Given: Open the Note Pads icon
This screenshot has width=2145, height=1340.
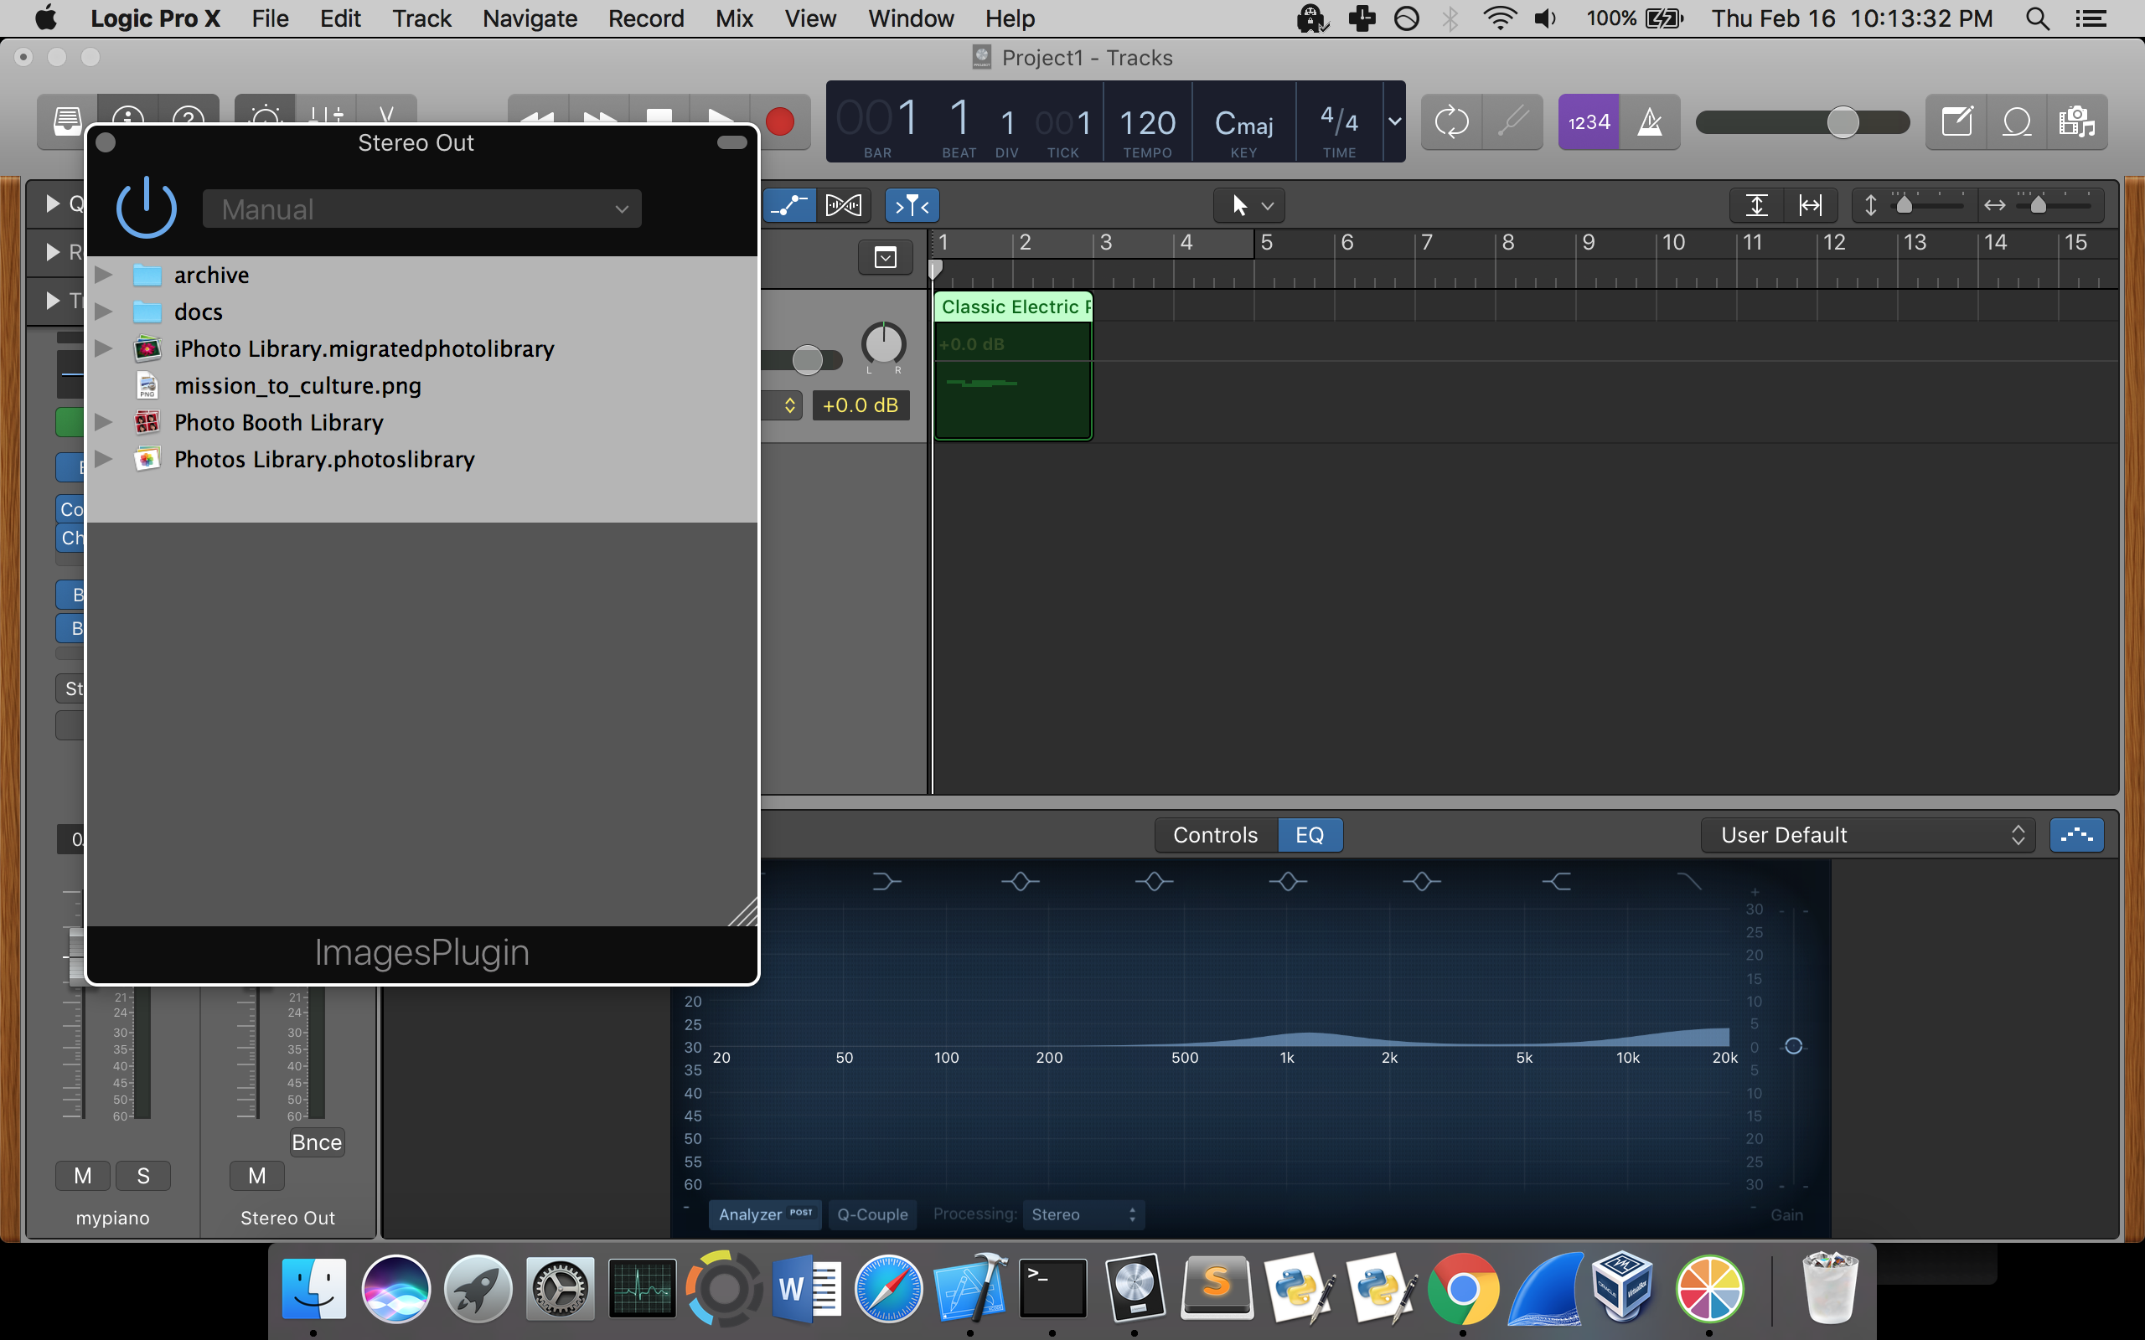Looking at the screenshot, I should pyautogui.click(x=1956, y=121).
